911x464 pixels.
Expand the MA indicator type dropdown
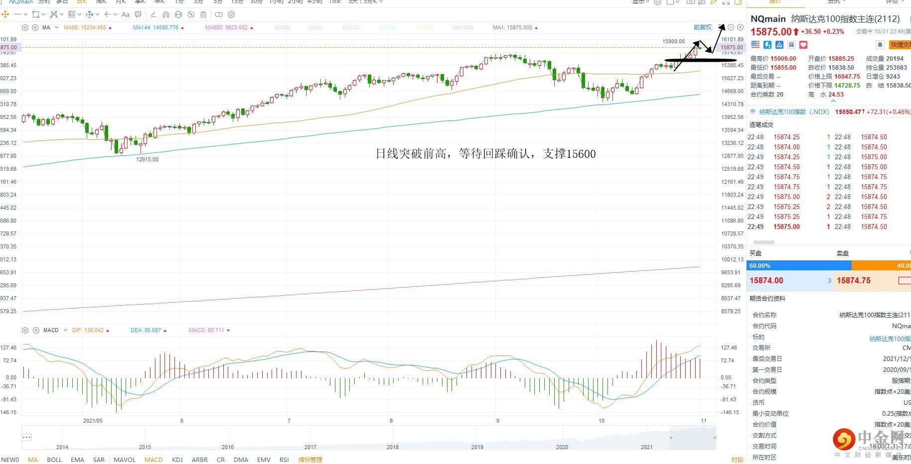[56, 27]
